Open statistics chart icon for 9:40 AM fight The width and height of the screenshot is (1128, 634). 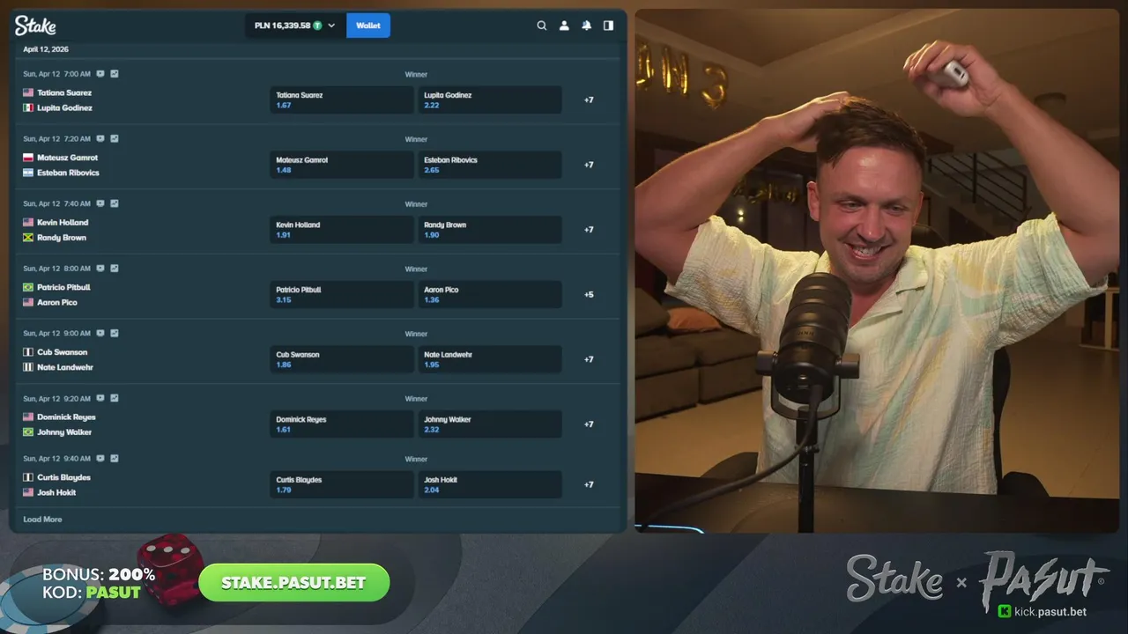(x=115, y=459)
